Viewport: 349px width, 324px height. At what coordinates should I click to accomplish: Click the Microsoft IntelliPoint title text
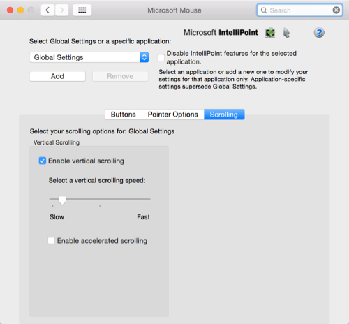click(221, 32)
